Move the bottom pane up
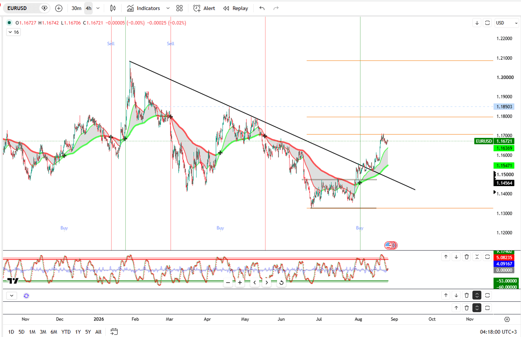The image size is (521, 337). (456, 308)
